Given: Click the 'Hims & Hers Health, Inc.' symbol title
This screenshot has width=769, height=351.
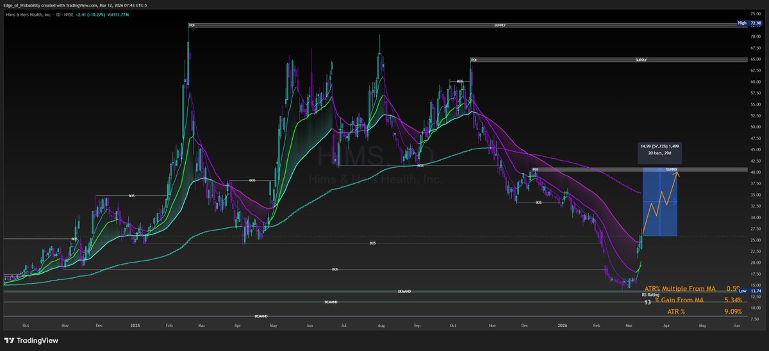Looking at the screenshot, I should 30,13.
